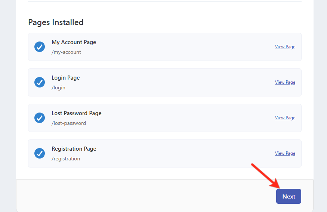Click the checkmark icon beside Registration Page
Image resolution: width=327 pixels, height=212 pixels.
(x=40, y=153)
